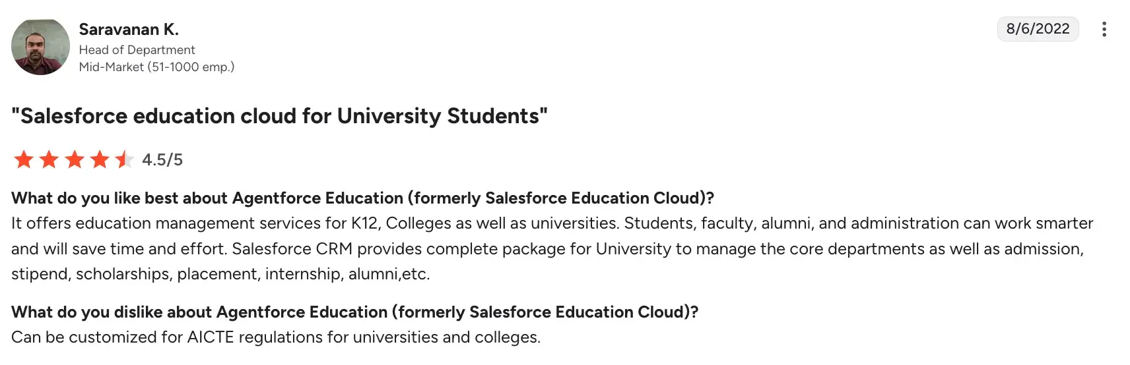Click the third rating star
The image size is (1130, 365).
[75, 159]
